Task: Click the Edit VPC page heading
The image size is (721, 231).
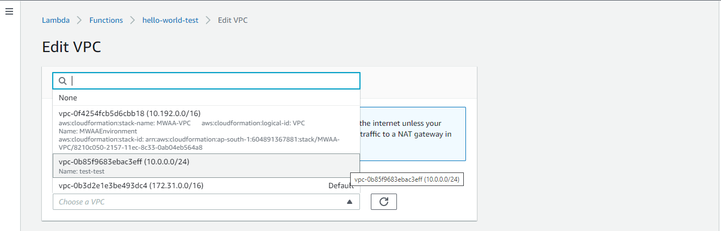Action: pos(71,47)
